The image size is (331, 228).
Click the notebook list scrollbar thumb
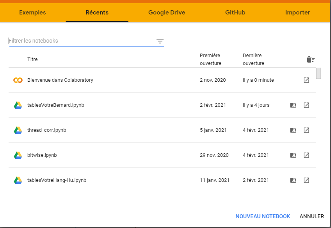coord(319,73)
